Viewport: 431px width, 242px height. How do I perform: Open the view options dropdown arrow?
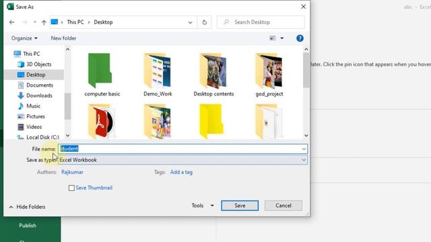[281, 38]
